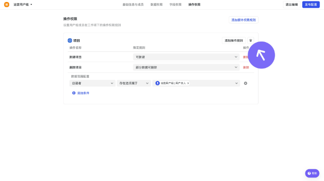Screen dimensions: 324x181
Task: Click the 操作名称 column header
Action: click(x=75, y=47)
